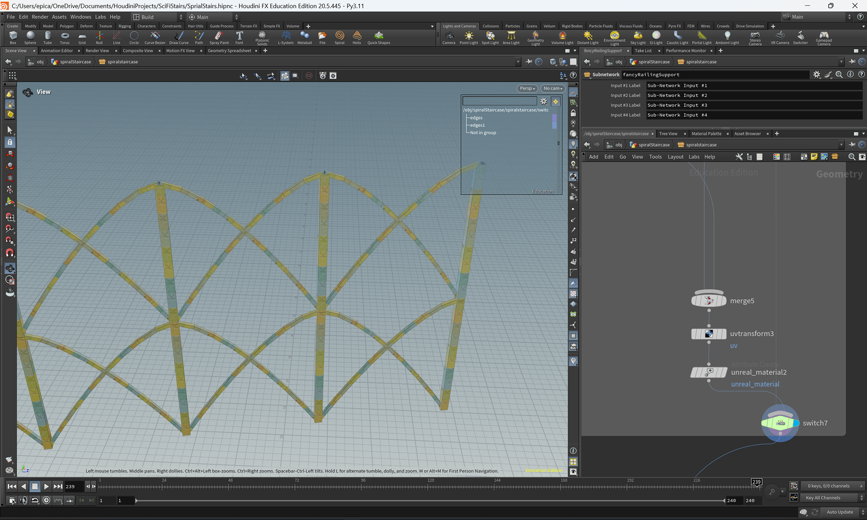Select the Sphere shelf tool
Screen dimensions: 867x520
30,38
